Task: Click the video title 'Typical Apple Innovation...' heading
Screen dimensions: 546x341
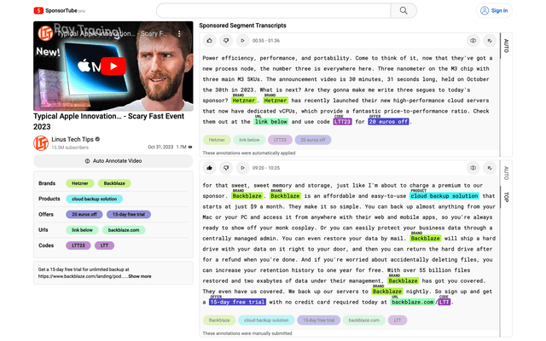Action: point(108,121)
